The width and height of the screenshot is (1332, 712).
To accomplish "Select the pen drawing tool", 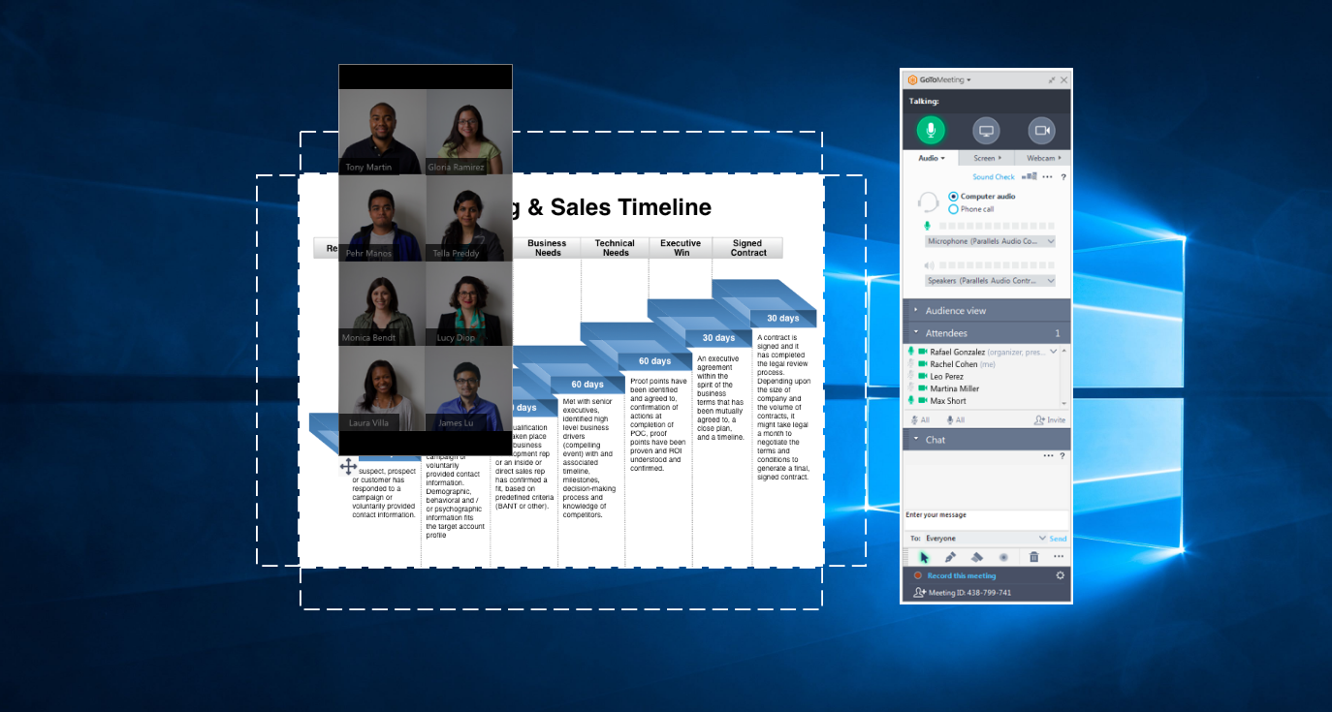I will coord(950,557).
